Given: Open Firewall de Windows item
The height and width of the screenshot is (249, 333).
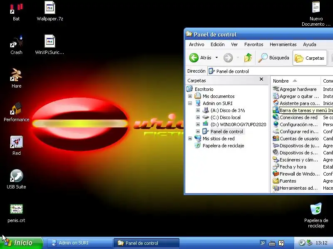Looking at the screenshot, I should pyautogui.click(x=296, y=174).
